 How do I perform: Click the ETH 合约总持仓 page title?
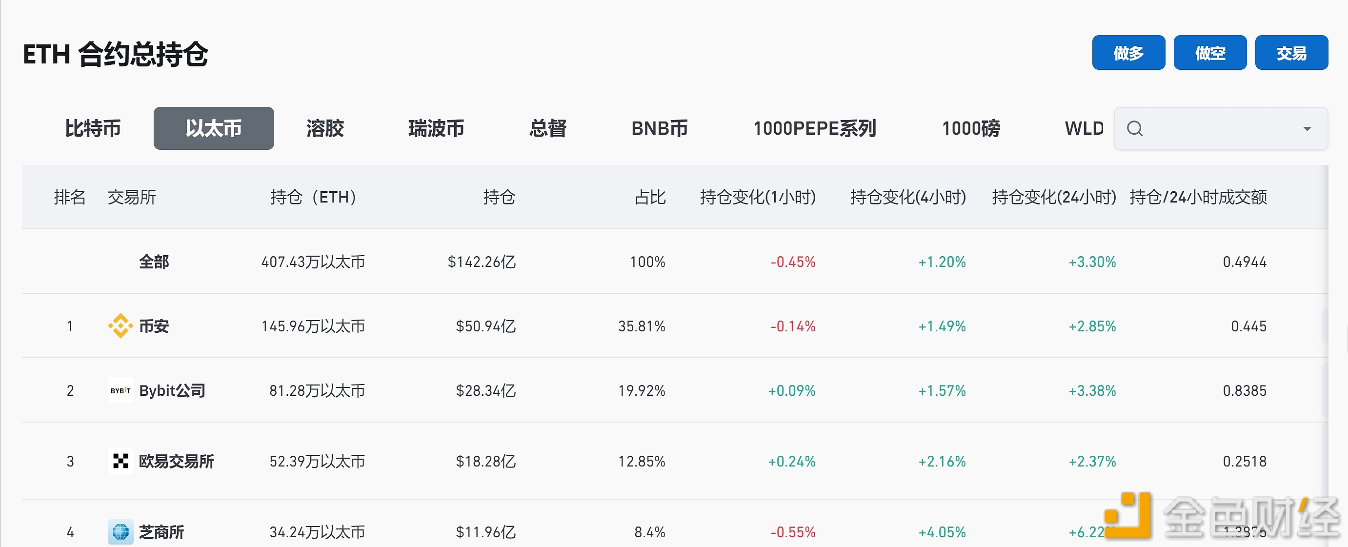[x=116, y=54]
